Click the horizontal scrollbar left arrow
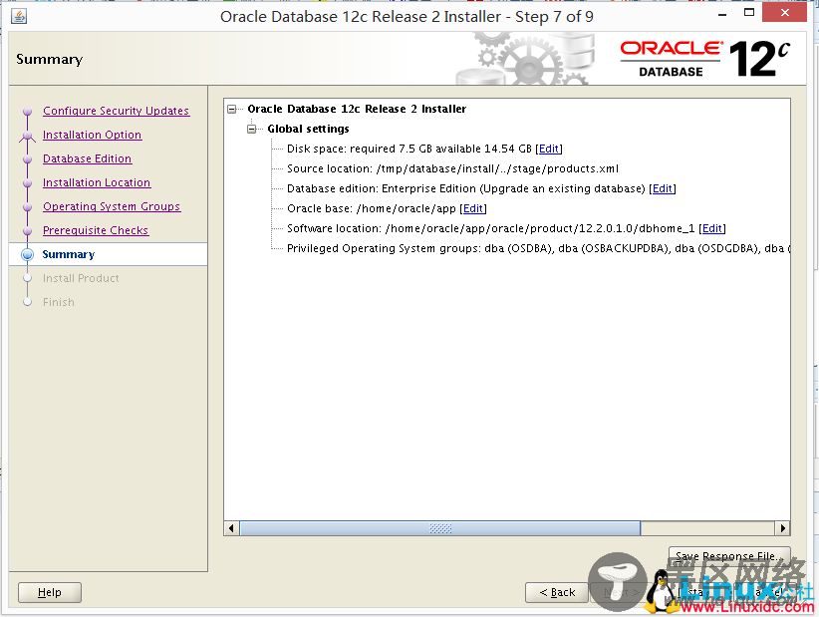Image resolution: width=819 pixels, height=617 pixels. pos(231,528)
